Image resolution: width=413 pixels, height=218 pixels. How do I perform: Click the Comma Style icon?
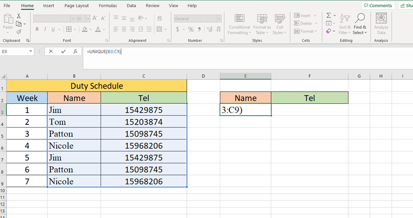click(x=200, y=29)
